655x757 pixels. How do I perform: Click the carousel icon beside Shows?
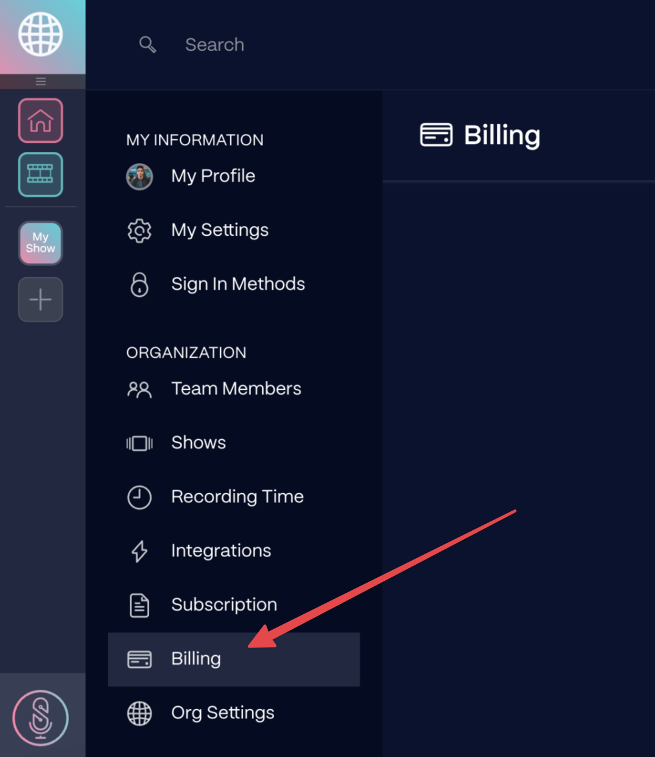point(139,443)
